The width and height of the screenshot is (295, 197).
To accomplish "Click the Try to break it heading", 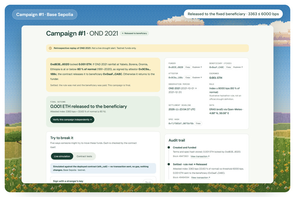I will tap(62, 138).
